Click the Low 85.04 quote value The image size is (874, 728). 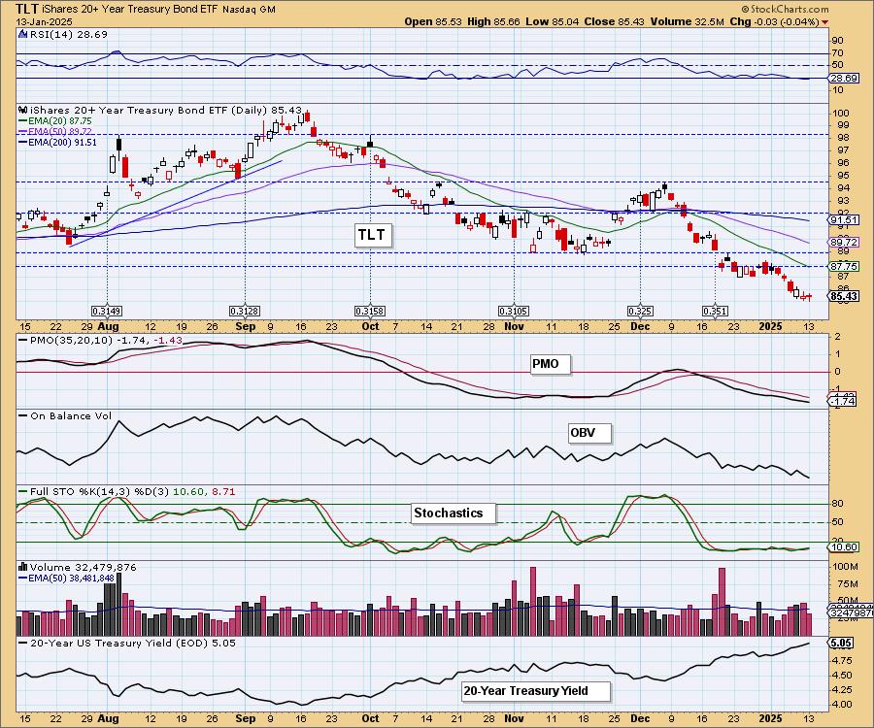(x=552, y=21)
